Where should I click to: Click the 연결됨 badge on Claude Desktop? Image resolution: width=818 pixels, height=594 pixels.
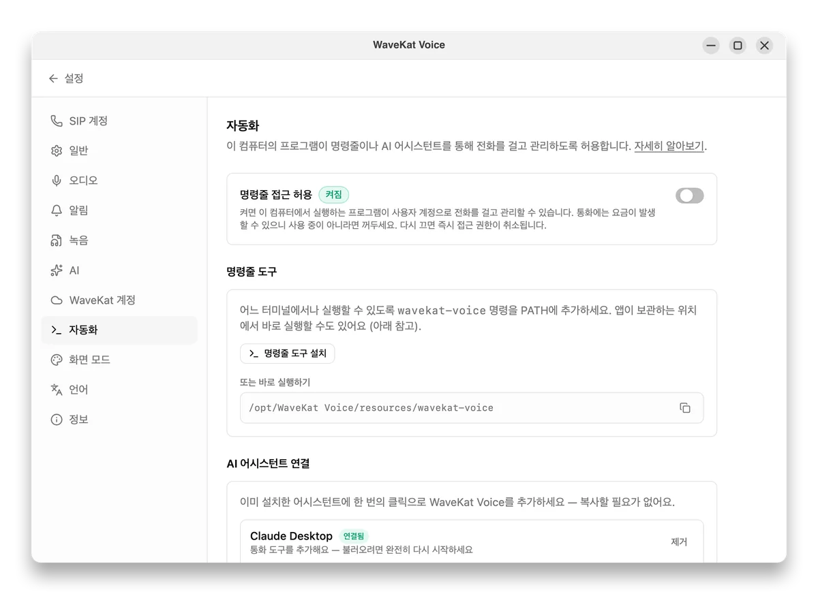click(354, 536)
